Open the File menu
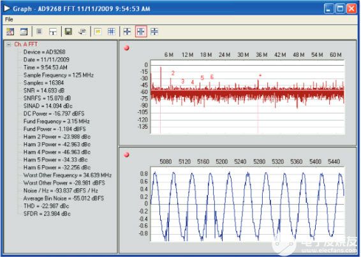Screen dimensions: 361x257 coord(9,19)
